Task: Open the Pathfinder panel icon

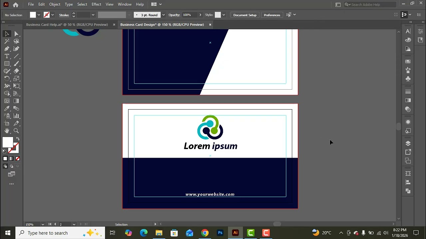Action: [x=408, y=191]
